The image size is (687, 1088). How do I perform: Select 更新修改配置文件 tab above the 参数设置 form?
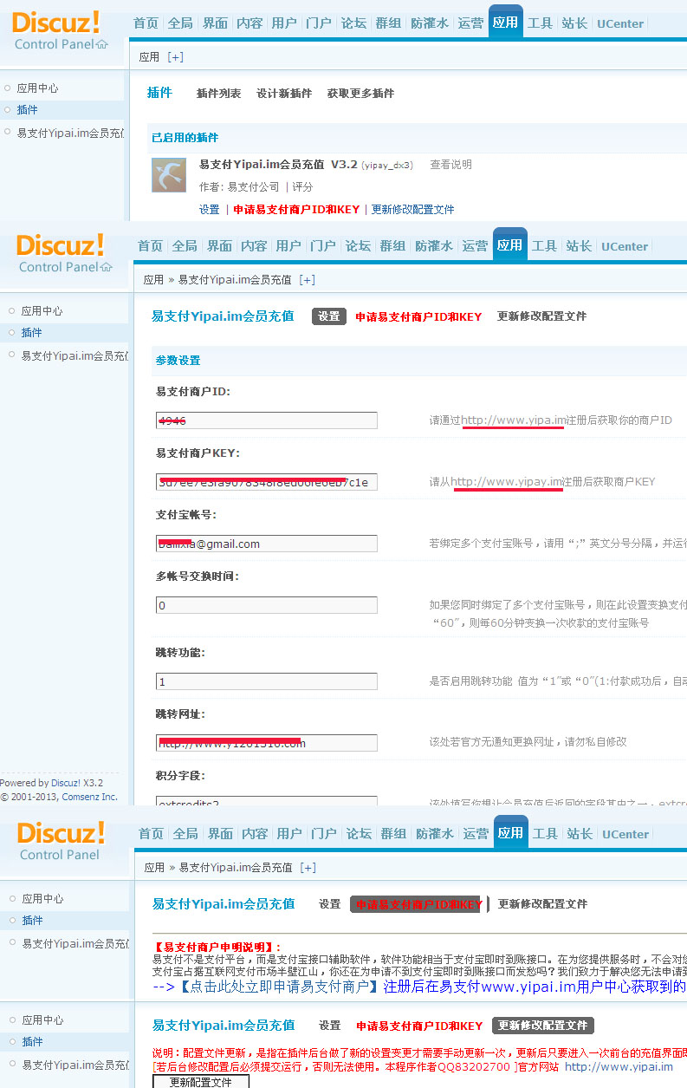541,316
